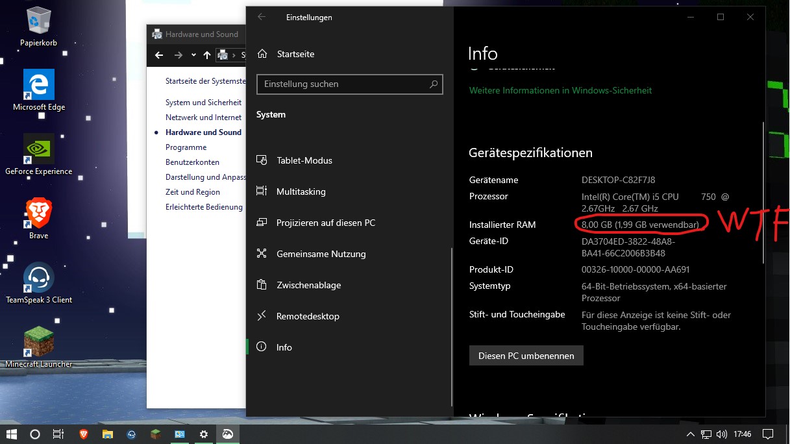Open Gemeinsame Nutzung settings page
Image resolution: width=790 pixels, height=444 pixels.
coord(321,254)
